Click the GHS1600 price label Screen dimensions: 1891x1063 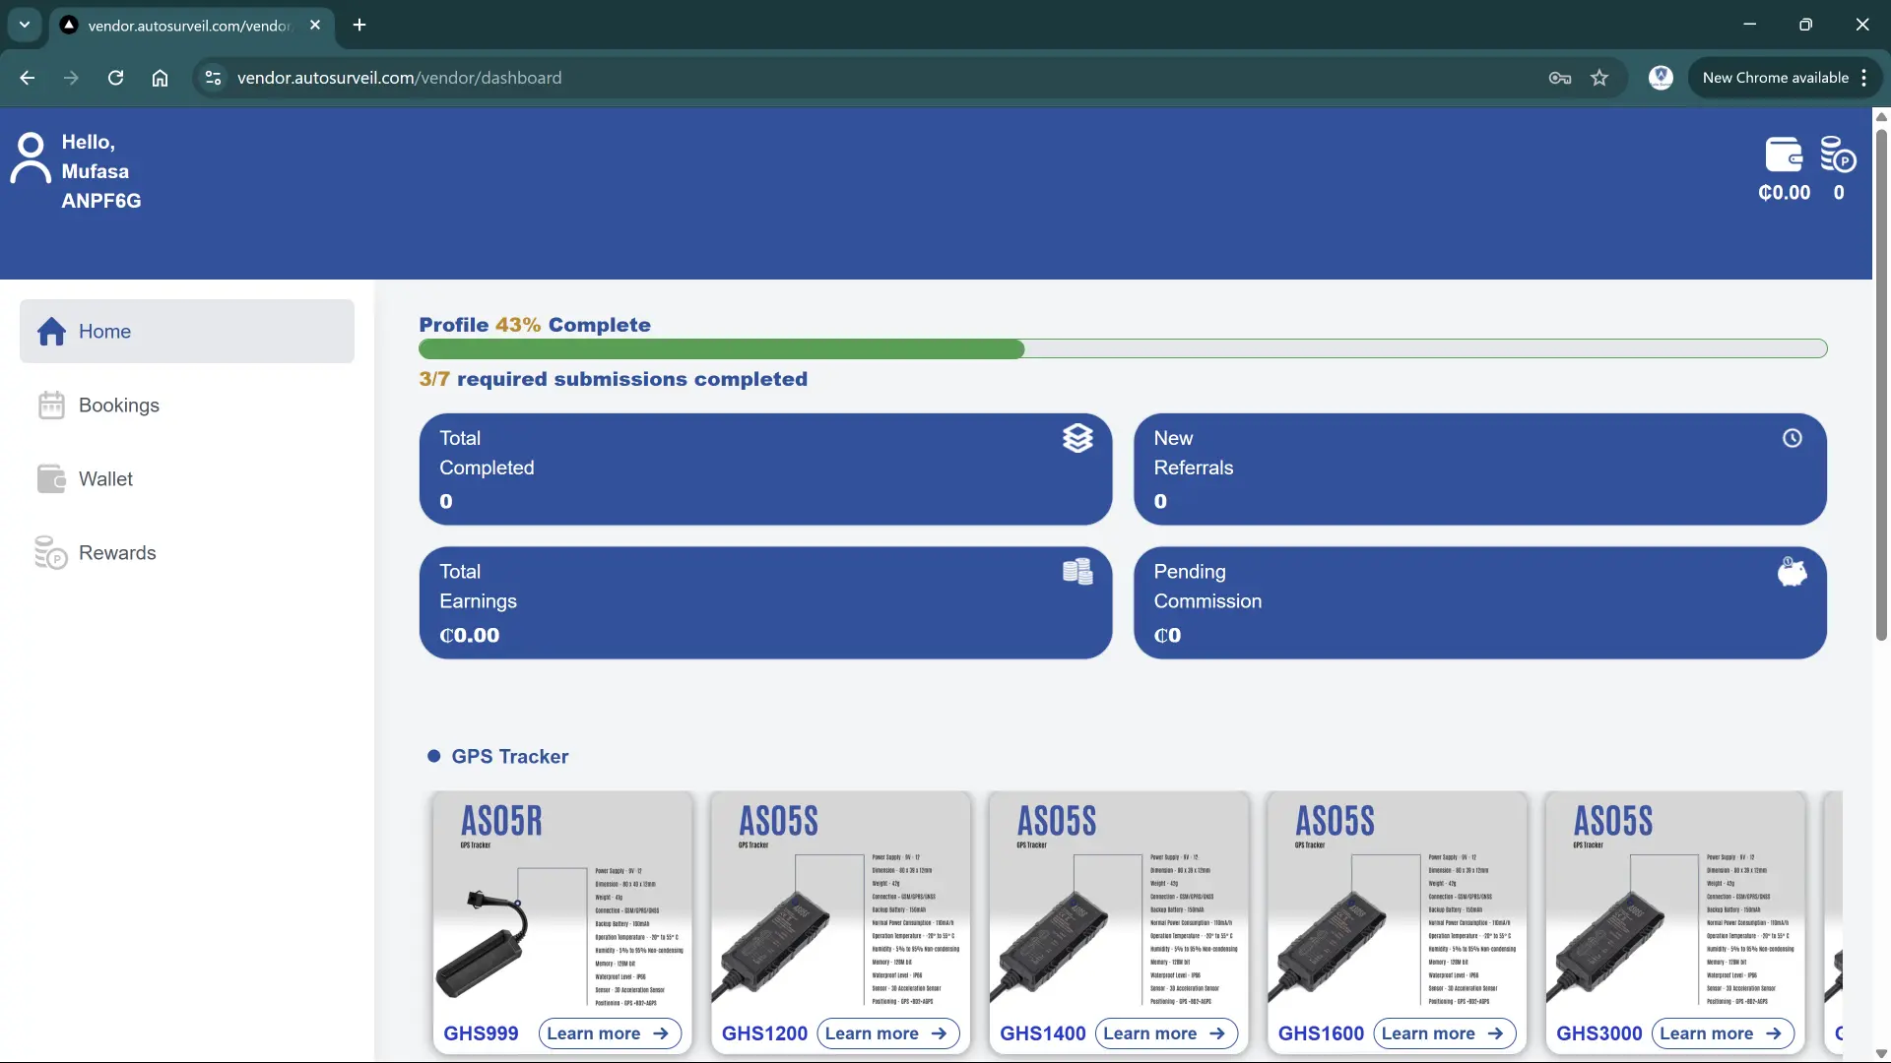coord(1321,1033)
